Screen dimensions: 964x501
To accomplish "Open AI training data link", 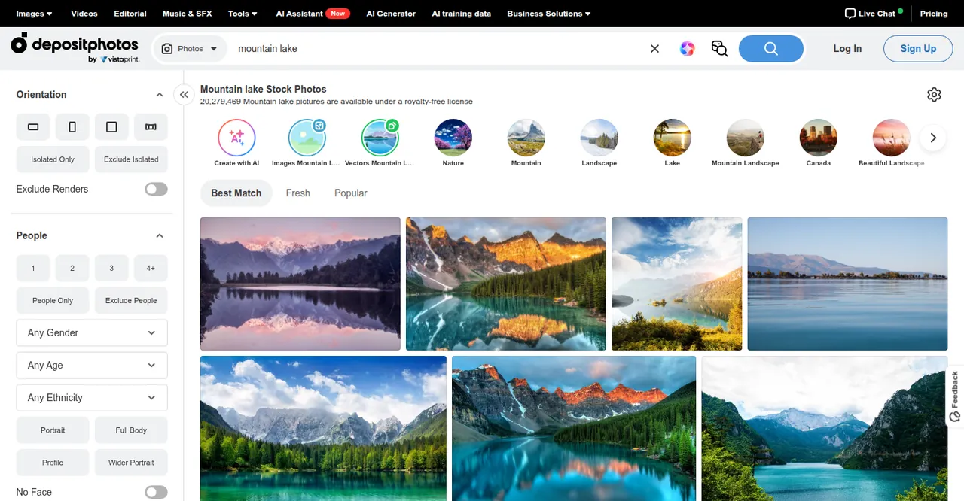I will click(x=462, y=14).
